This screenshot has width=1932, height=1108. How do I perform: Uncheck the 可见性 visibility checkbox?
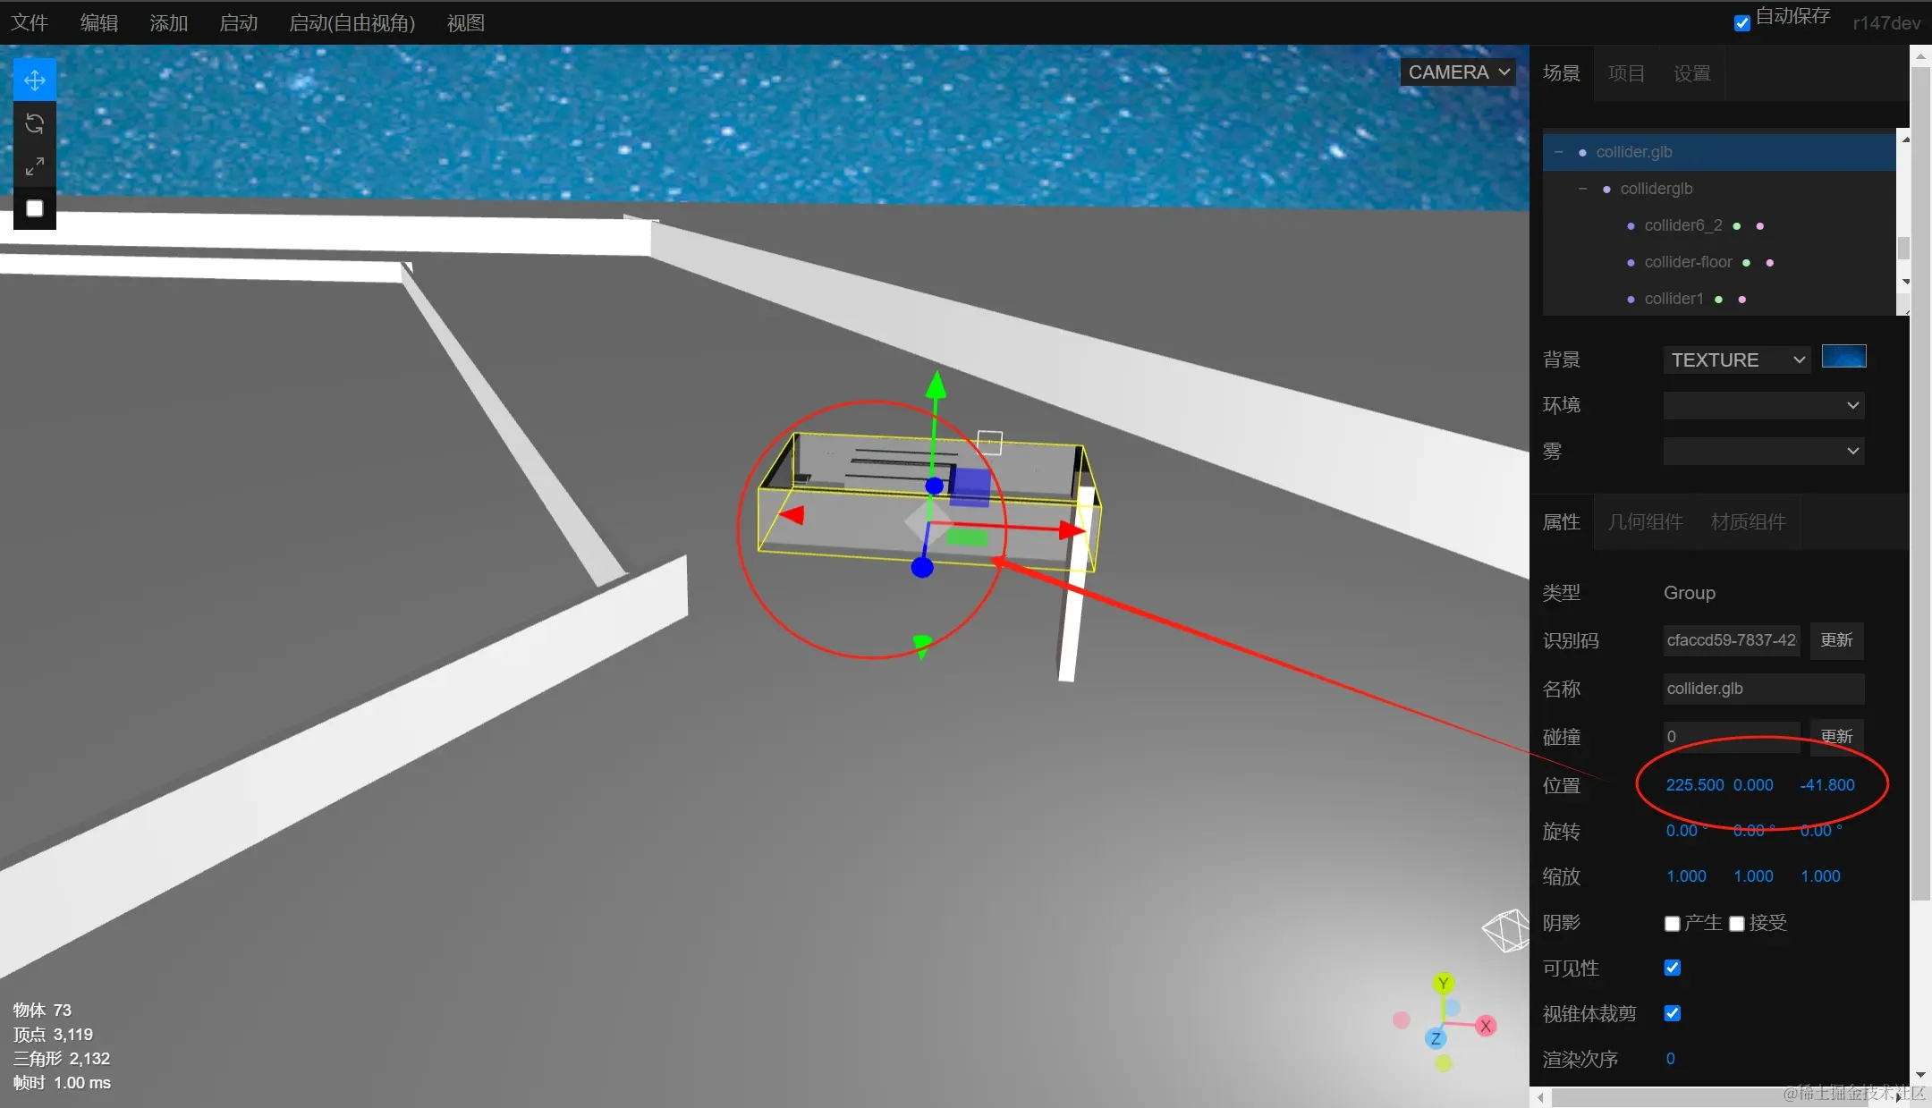point(1672,968)
